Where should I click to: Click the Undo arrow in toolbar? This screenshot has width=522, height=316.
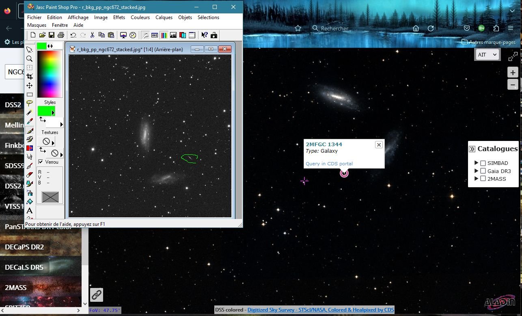[x=73, y=35]
